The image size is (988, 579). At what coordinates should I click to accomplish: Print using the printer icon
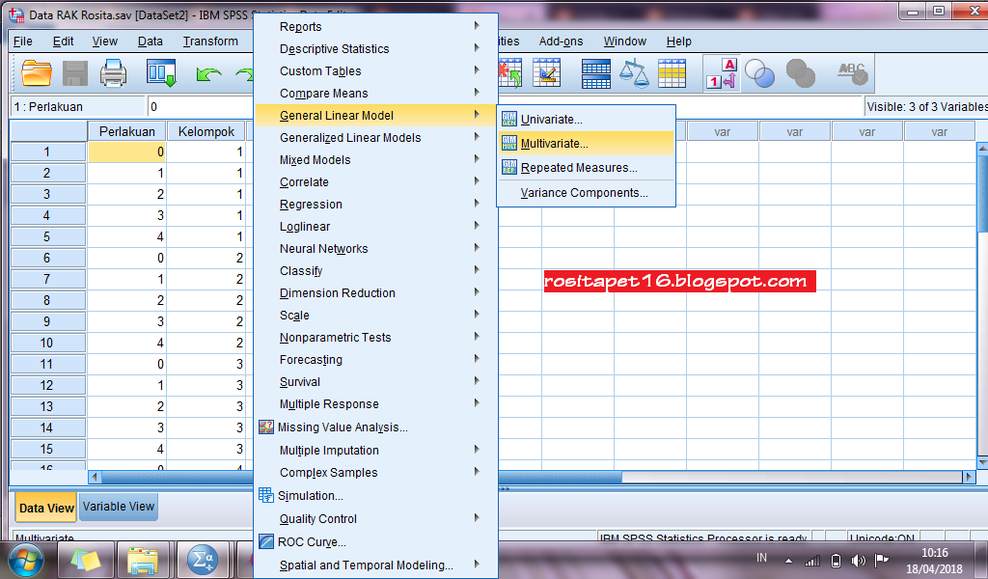coord(114,73)
